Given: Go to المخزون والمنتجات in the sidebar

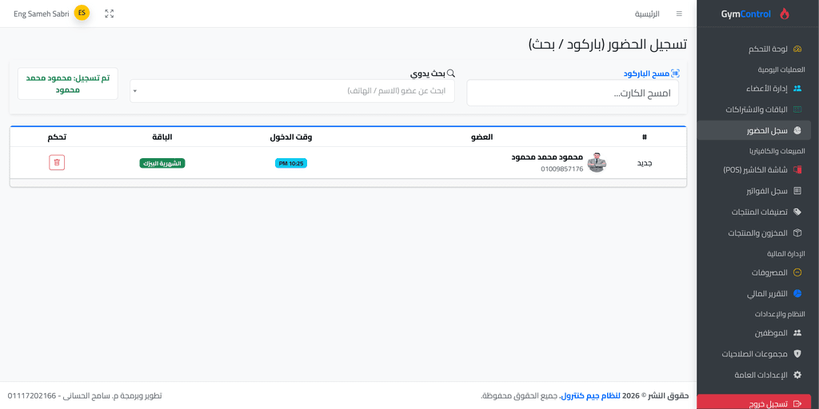Looking at the screenshot, I should 753,232.
